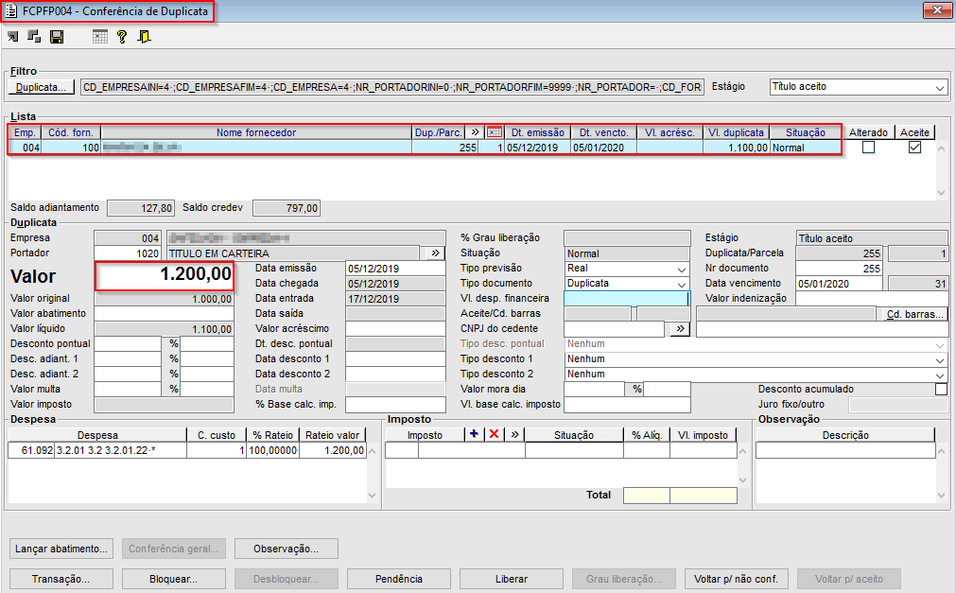
Task: Click the Situação column header in Lista
Action: [805, 131]
